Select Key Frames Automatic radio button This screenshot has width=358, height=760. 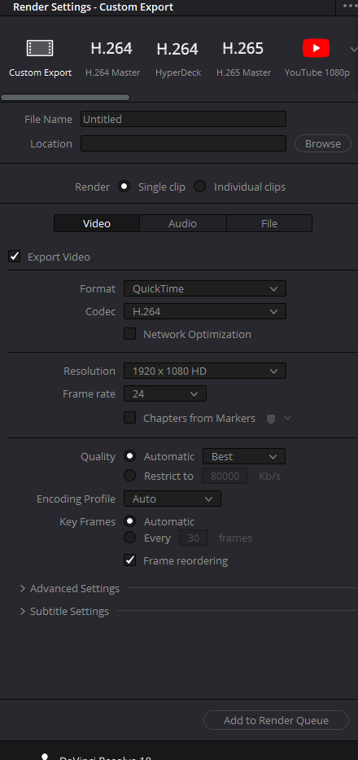point(130,521)
